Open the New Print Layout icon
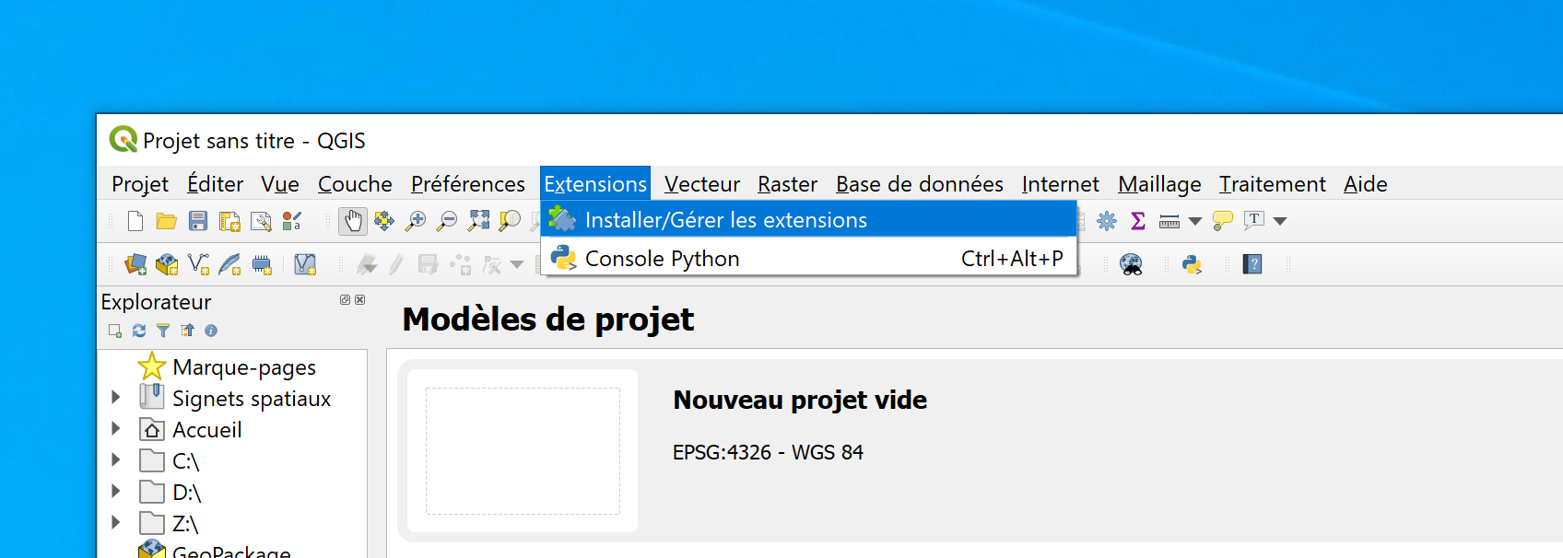1563x558 pixels. coord(229,221)
